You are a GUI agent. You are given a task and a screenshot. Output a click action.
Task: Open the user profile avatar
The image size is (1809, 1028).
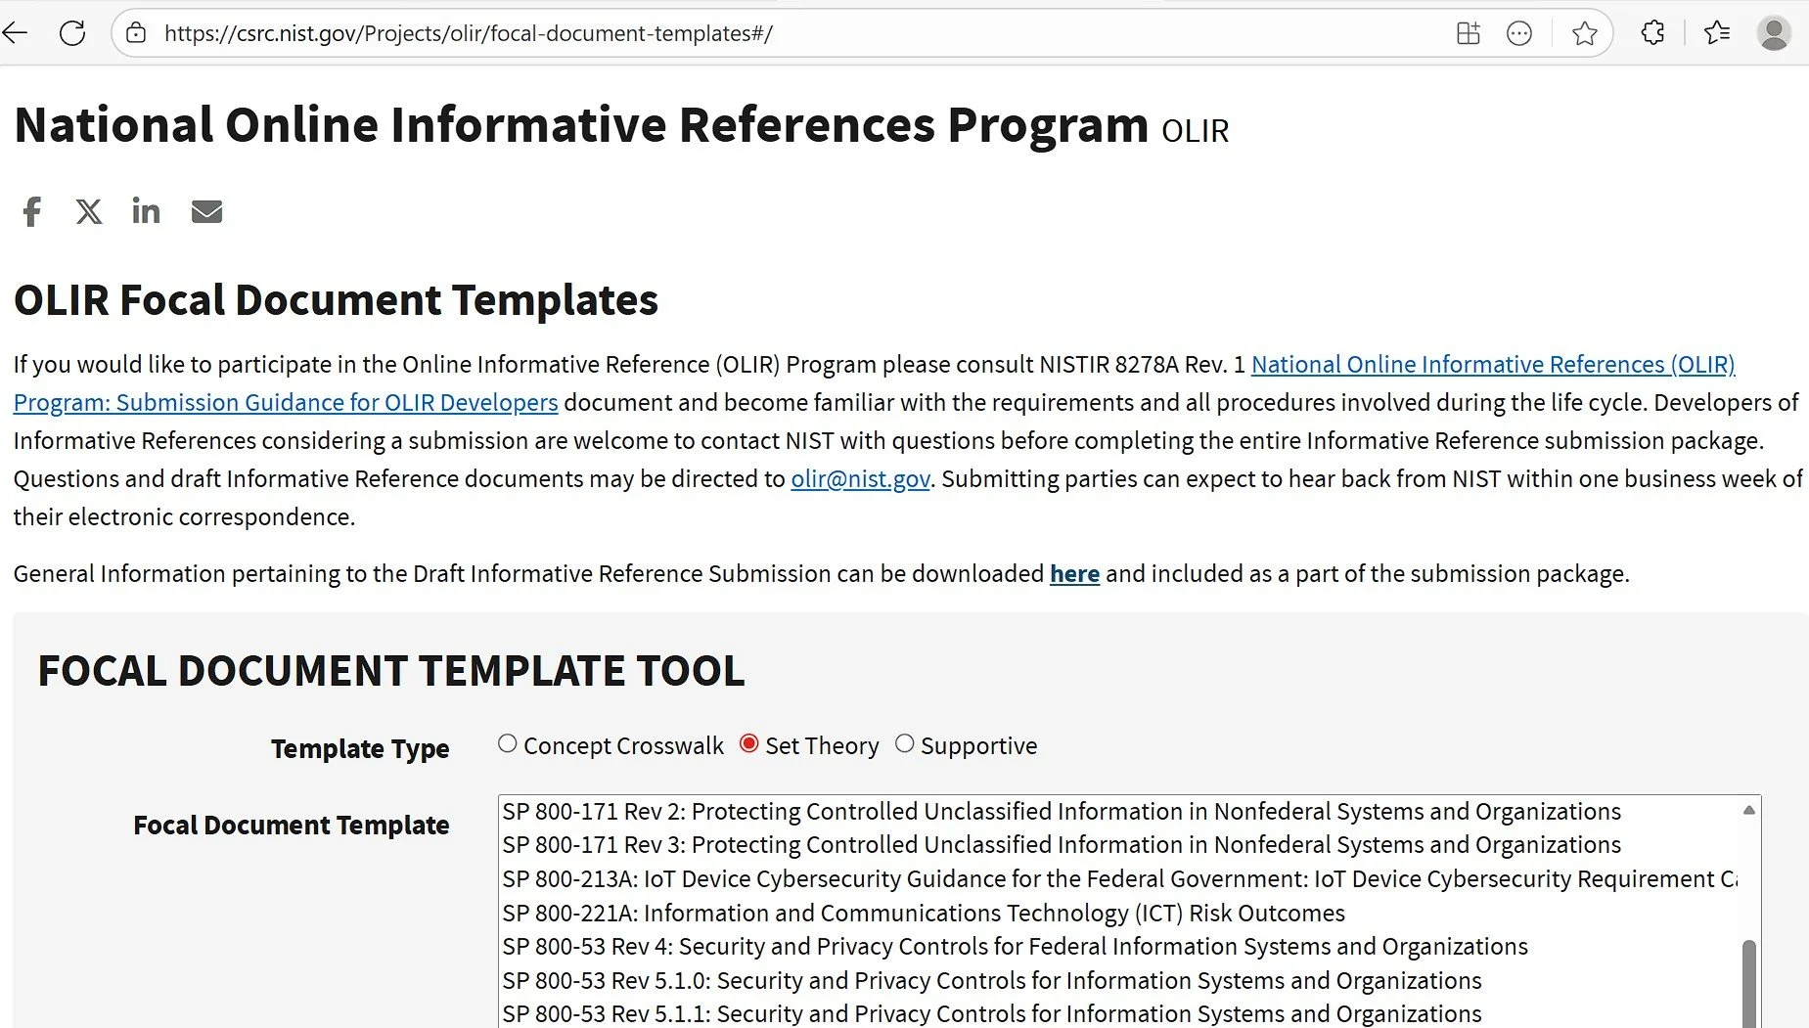1774,33
